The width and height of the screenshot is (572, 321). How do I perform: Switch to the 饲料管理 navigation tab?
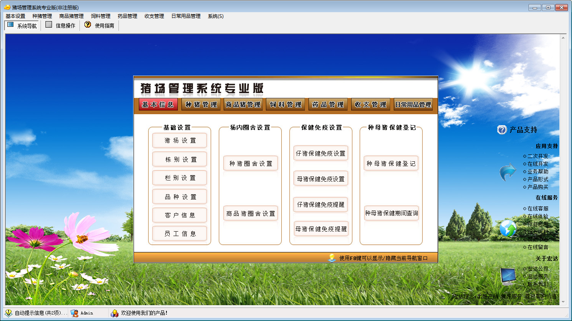(x=286, y=104)
